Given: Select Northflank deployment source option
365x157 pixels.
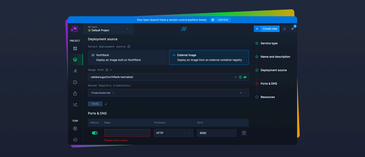Looking at the screenshot, I should pos(128,58).
